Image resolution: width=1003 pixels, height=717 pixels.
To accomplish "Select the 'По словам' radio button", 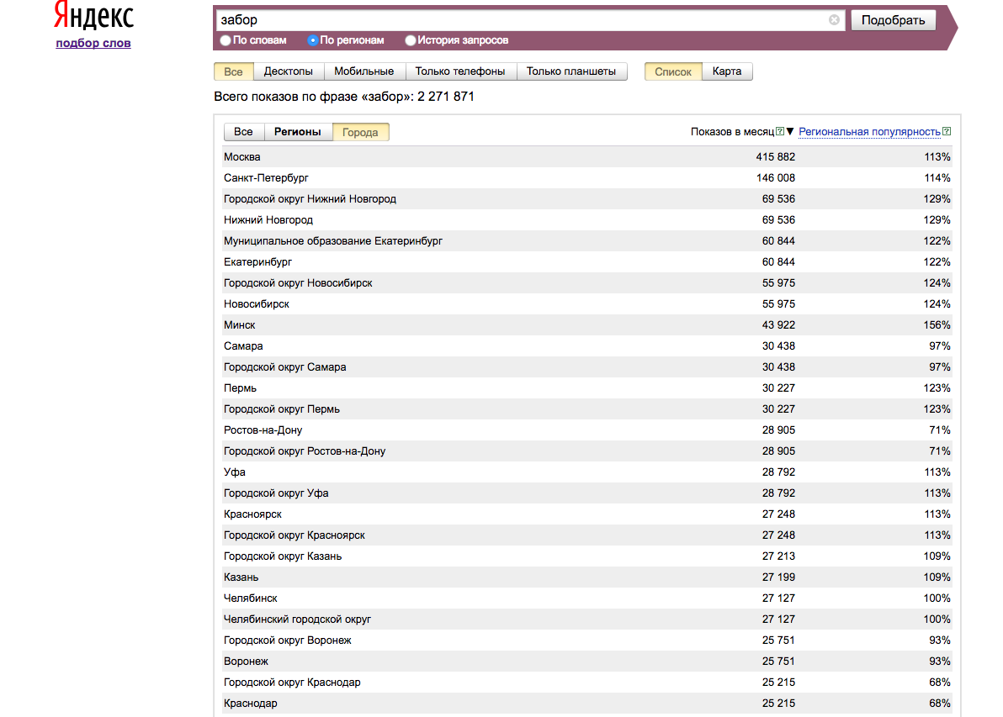I will (x=226, y=40).
